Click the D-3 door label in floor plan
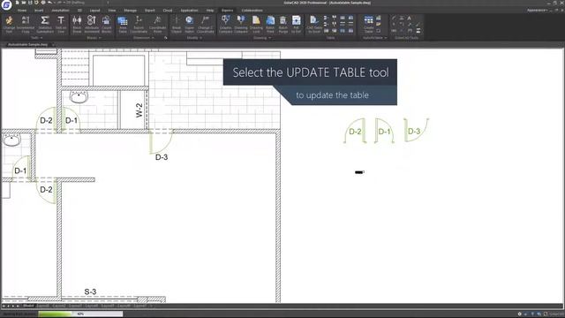The image size is (565, 318). 162,157
